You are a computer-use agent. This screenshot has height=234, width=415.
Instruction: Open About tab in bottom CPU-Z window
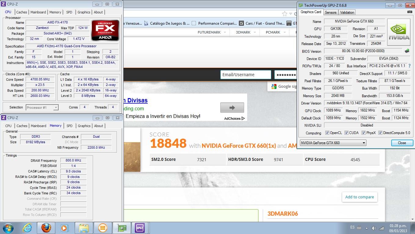click(x=99, y=126)
